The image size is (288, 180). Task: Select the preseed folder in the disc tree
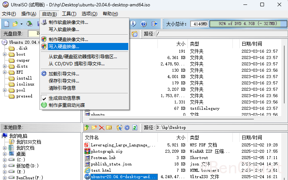[24, 96]
